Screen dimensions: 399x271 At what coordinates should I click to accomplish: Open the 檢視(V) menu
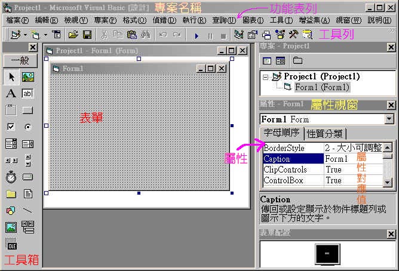(x=76, y=20)
